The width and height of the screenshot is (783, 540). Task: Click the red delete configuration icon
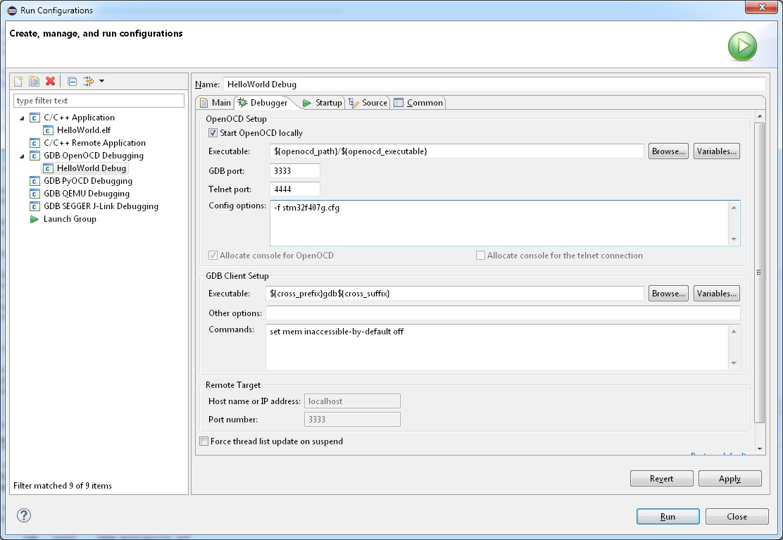coord(50,81)
